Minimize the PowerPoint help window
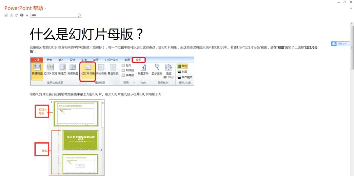Viewport: 354px width, 176px height. pos(339,2)
